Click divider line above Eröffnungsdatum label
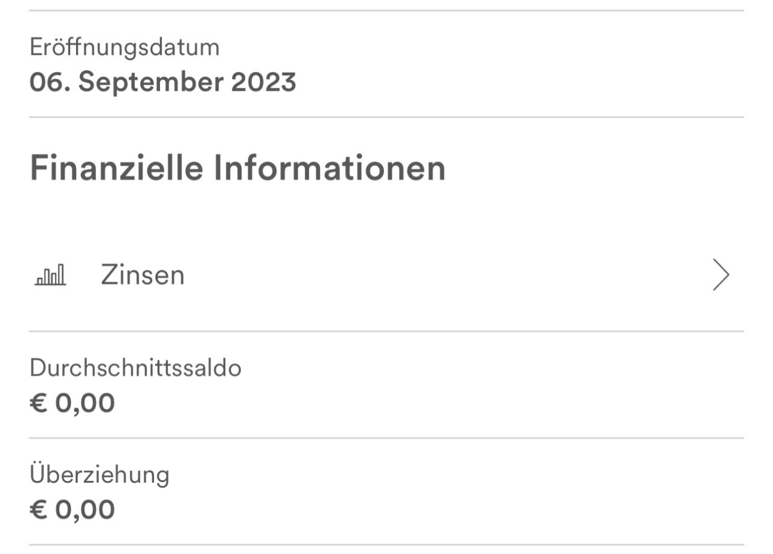Viewport: 773px width, 554px height. pos(386,10)
